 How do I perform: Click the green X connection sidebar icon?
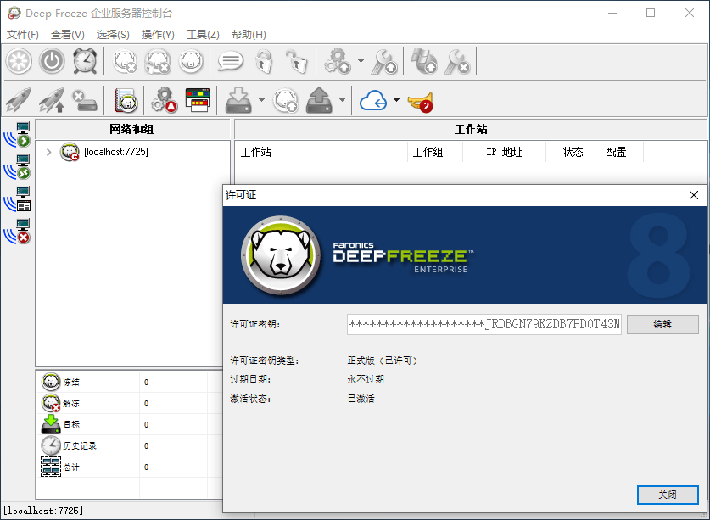click(x=17, y=167)
